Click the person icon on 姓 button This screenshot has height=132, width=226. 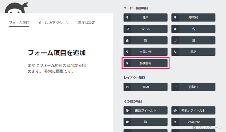127,40
